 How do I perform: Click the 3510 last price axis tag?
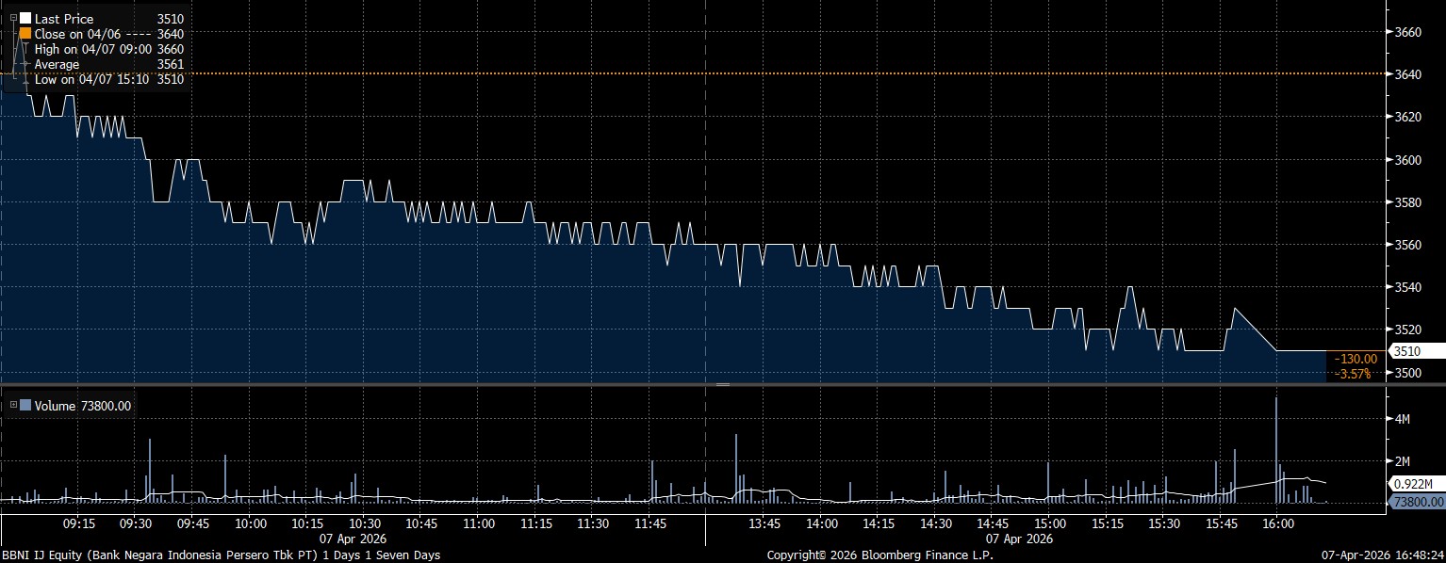1406,351
